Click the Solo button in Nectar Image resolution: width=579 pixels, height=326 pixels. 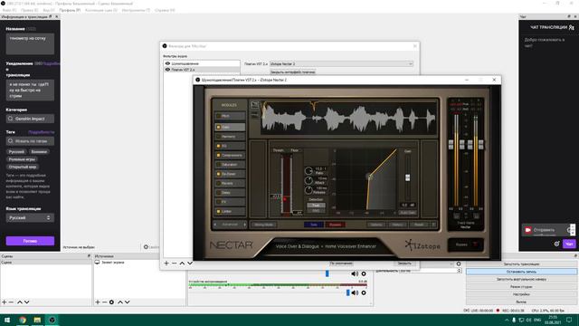[x=314, y=225]
